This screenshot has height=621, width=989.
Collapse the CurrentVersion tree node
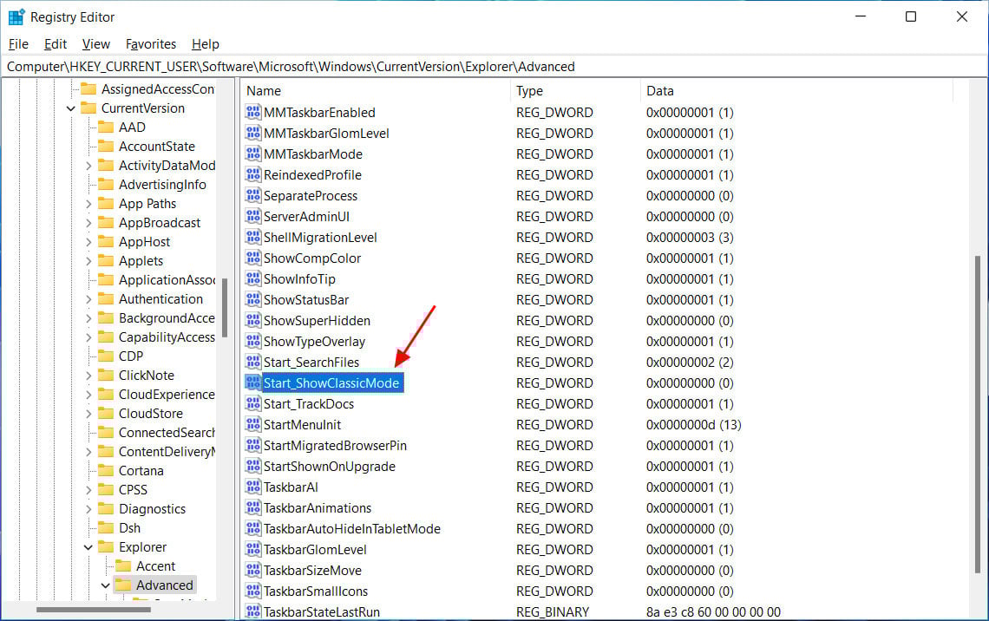[x=70, y=108]
